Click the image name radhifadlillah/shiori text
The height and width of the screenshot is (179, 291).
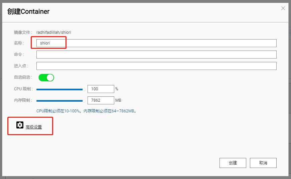(54, 32)
